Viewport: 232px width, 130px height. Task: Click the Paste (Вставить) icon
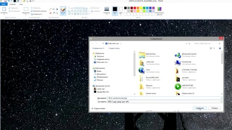pyautogui.click(x=4, y=9)
